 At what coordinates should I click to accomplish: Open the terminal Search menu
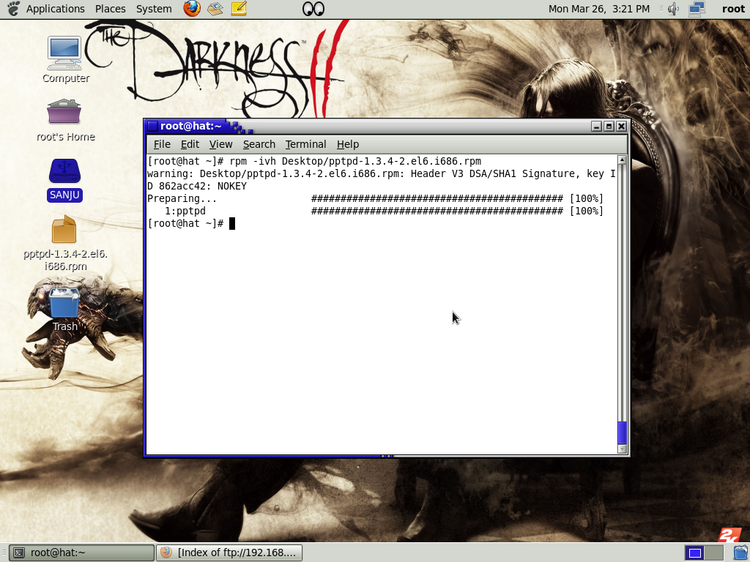pyautogui.click(x=259, y=144)
